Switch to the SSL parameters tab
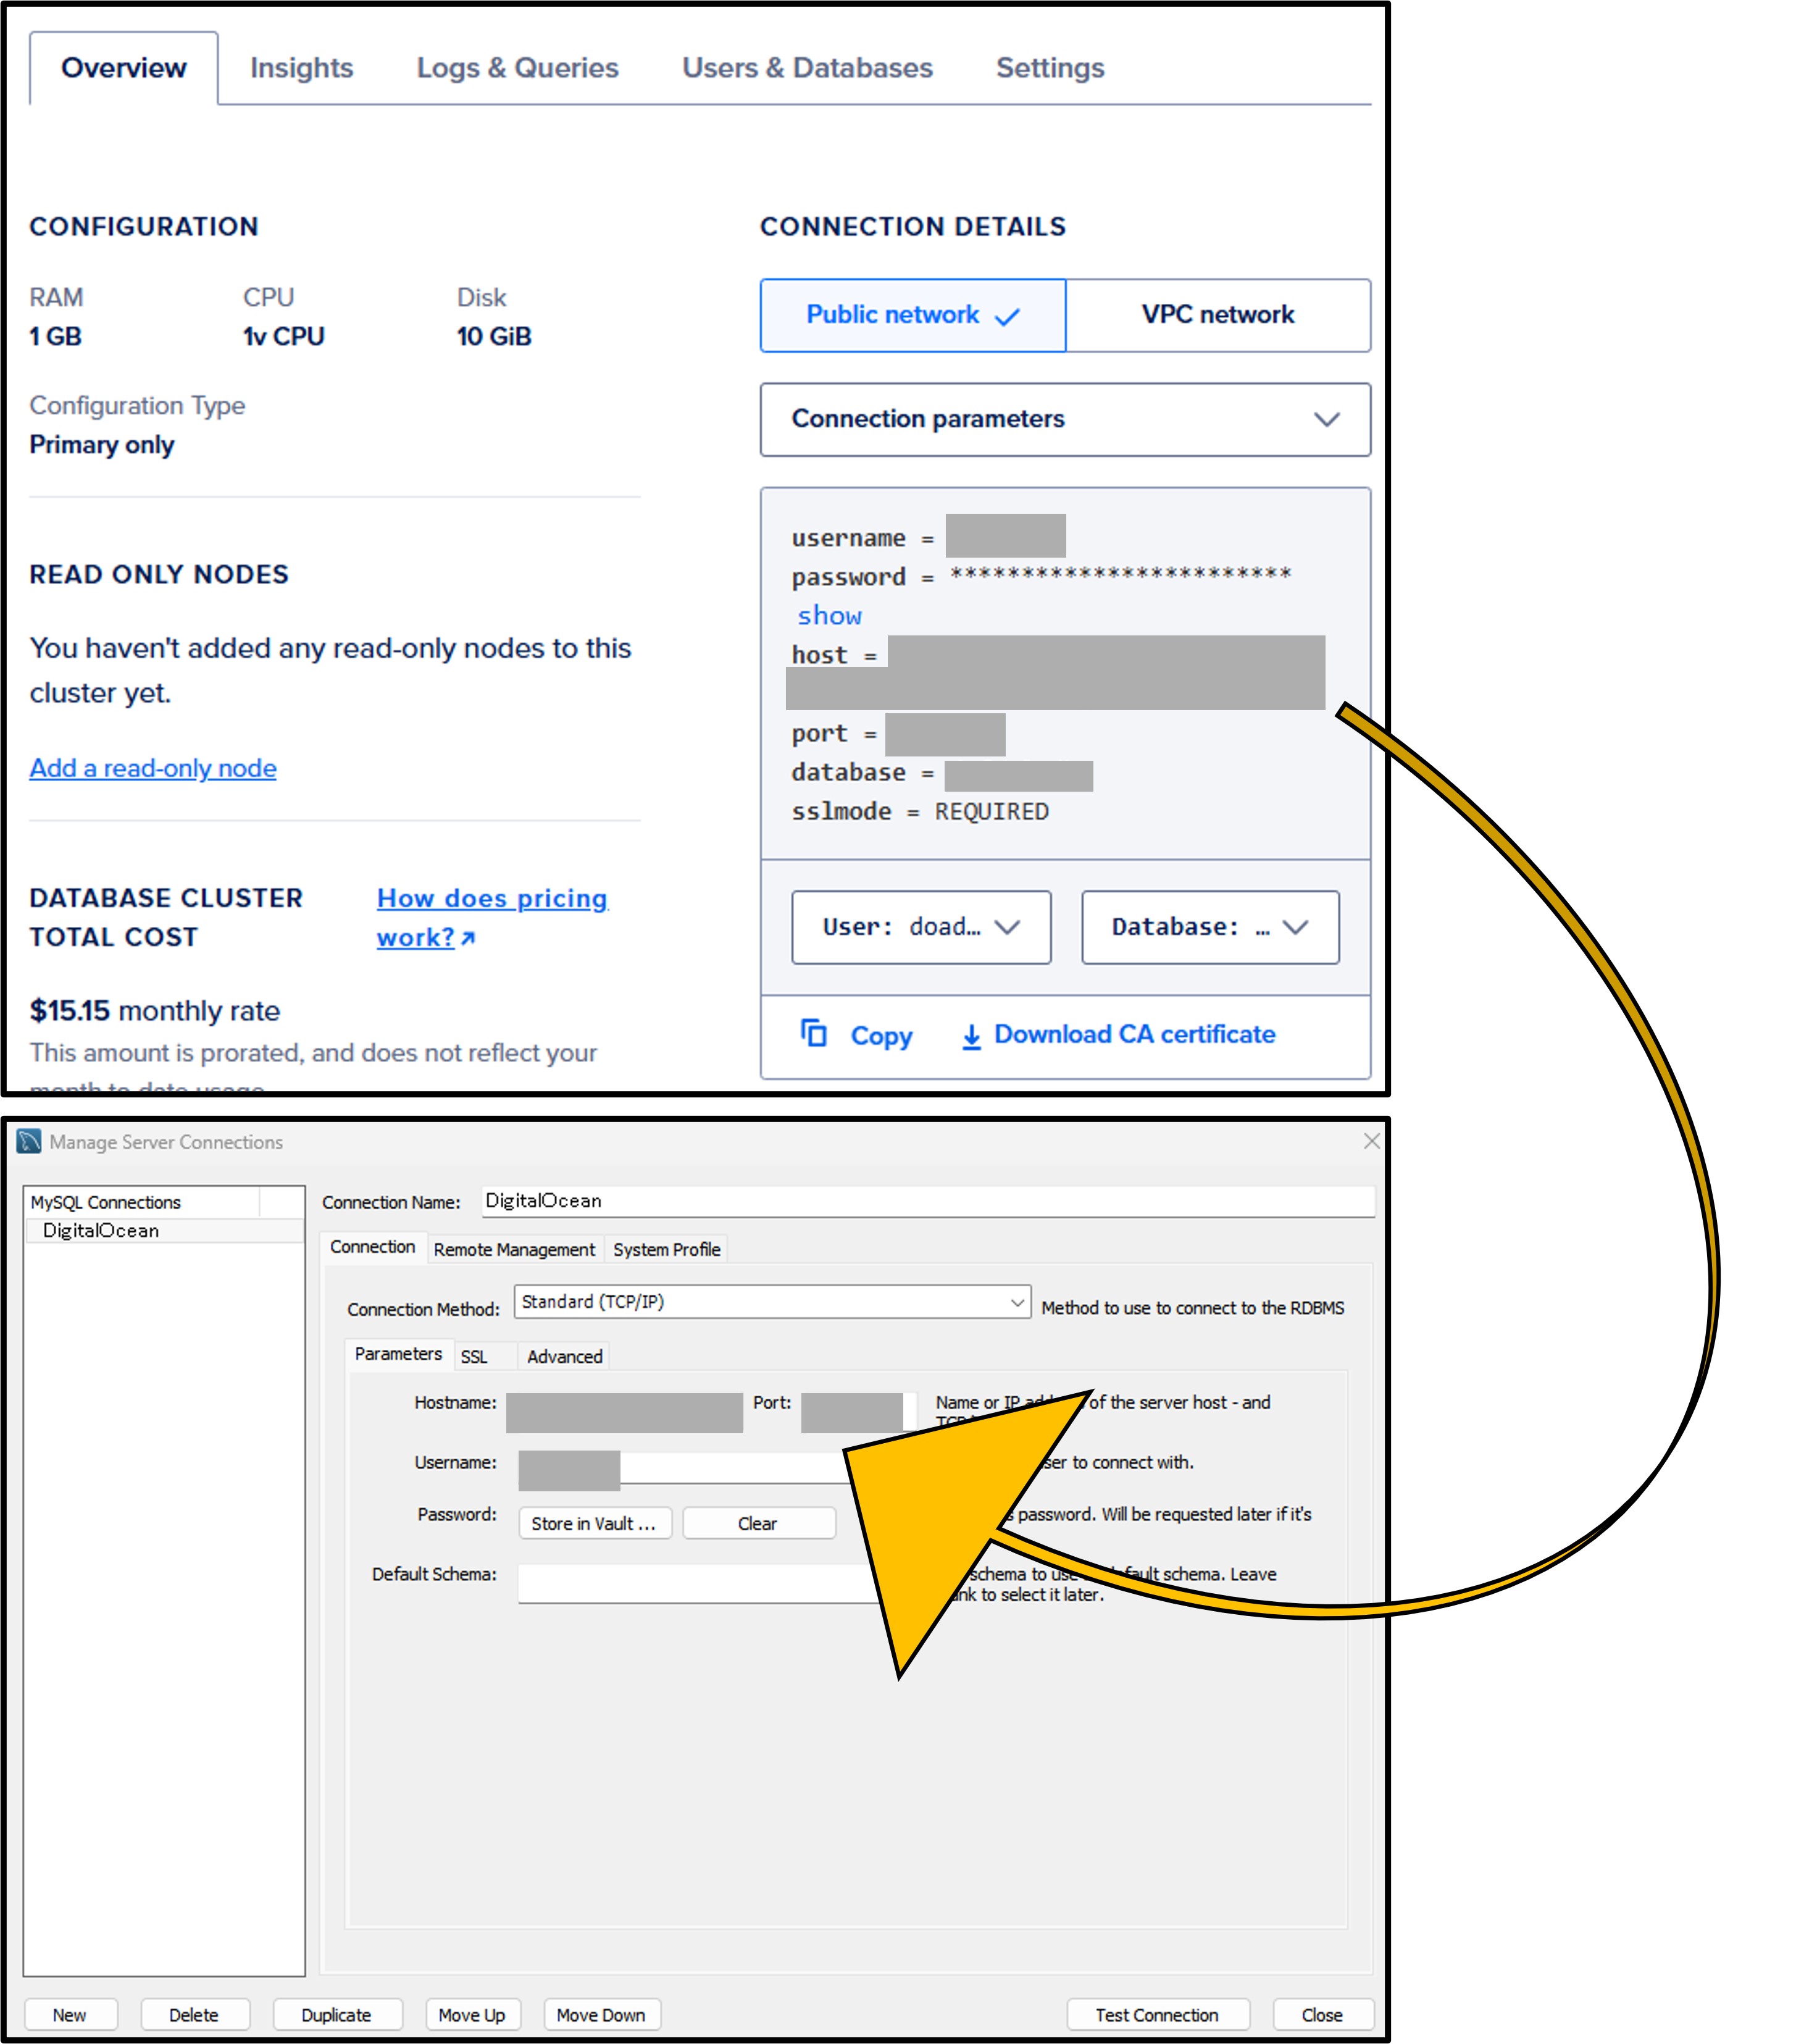 (x=474, y=1356)
